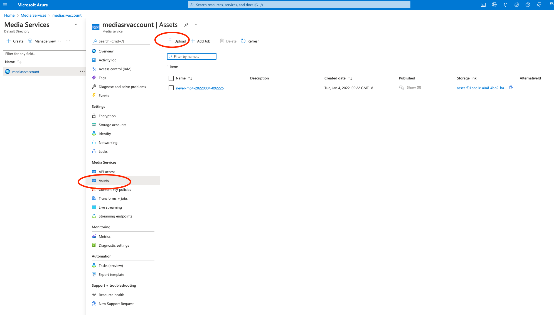Select the never-mp4 asset checkbox
Image resolution: width=554 pixels, height=315 pixels.
171,88
